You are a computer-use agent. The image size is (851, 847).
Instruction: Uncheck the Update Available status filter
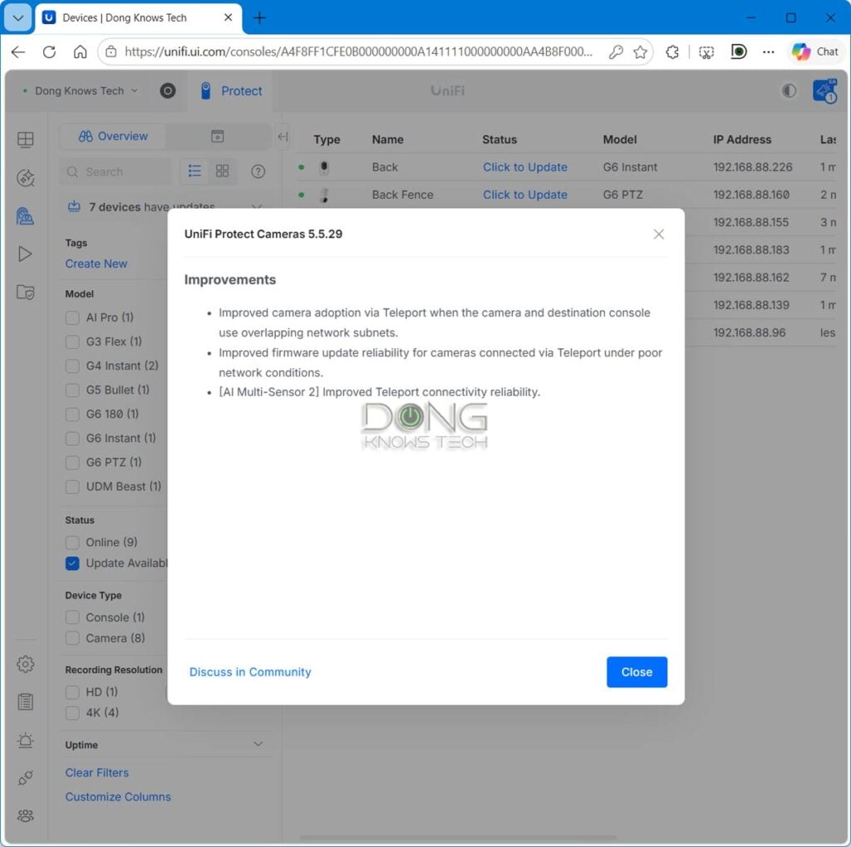point(72,563)
